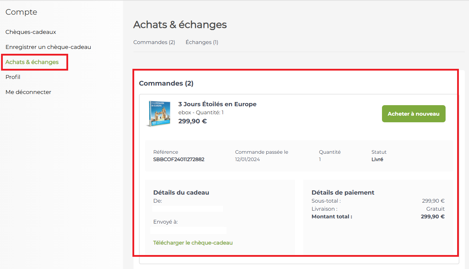Screen dimensions: 469x269
Task: Click order reference SBBCOF24011272882
Action: [179, 159]
